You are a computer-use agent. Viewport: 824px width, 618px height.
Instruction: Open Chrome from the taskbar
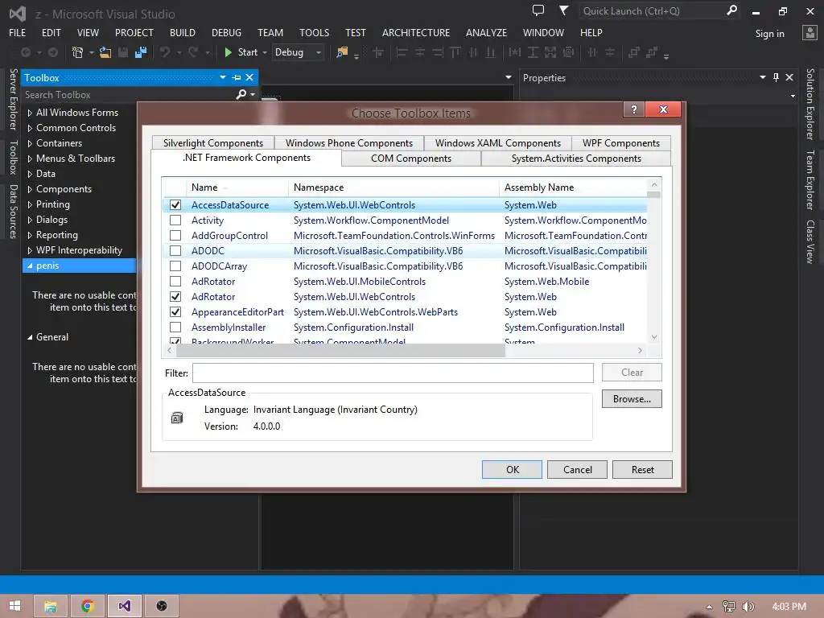coord(88,606)
